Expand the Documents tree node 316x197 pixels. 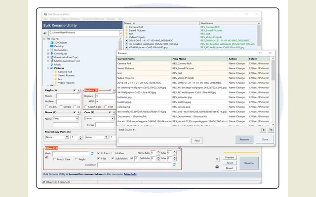point(48,50)
